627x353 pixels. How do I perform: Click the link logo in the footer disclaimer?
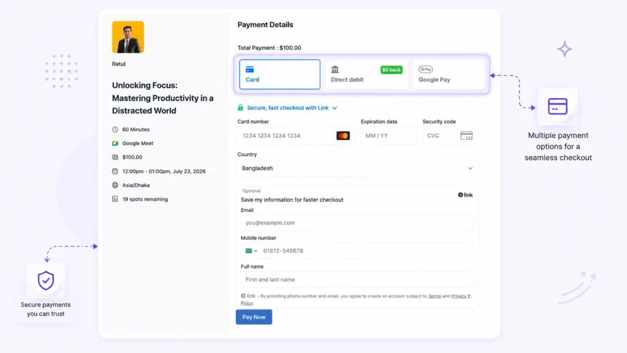coord(248,296)
